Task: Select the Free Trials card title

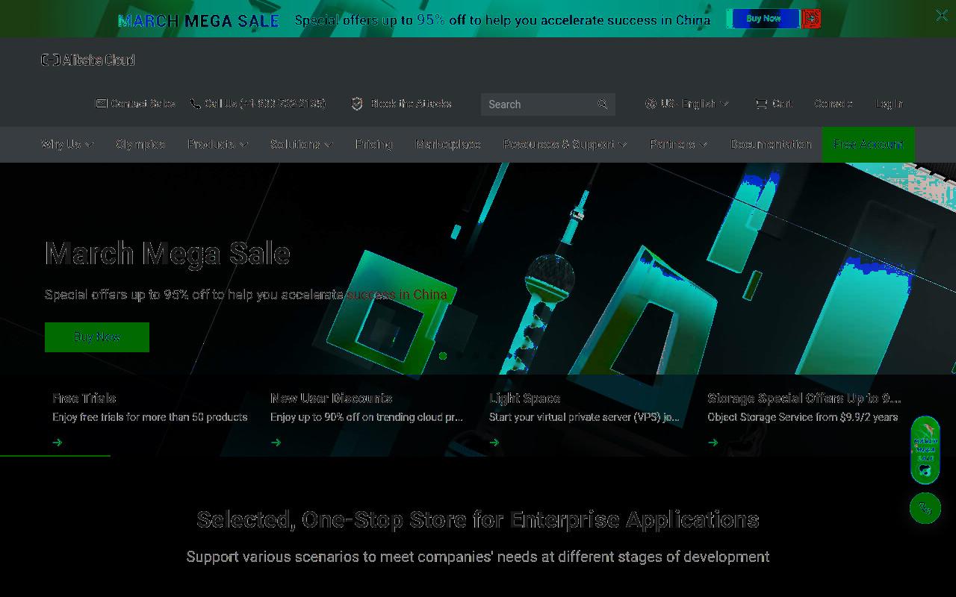Action: click(84, 398)
